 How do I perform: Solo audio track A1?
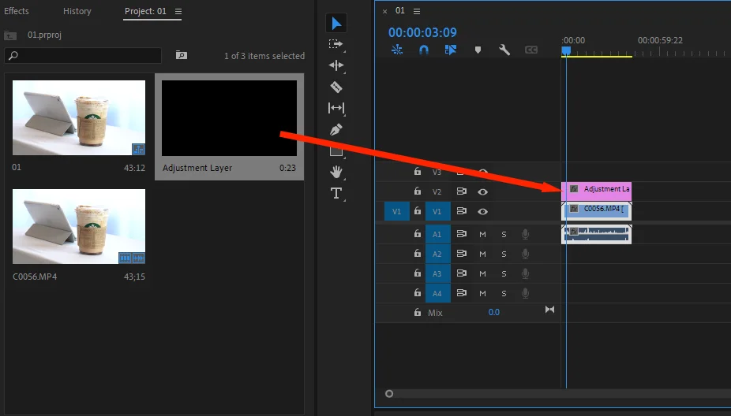coord(504,234)
